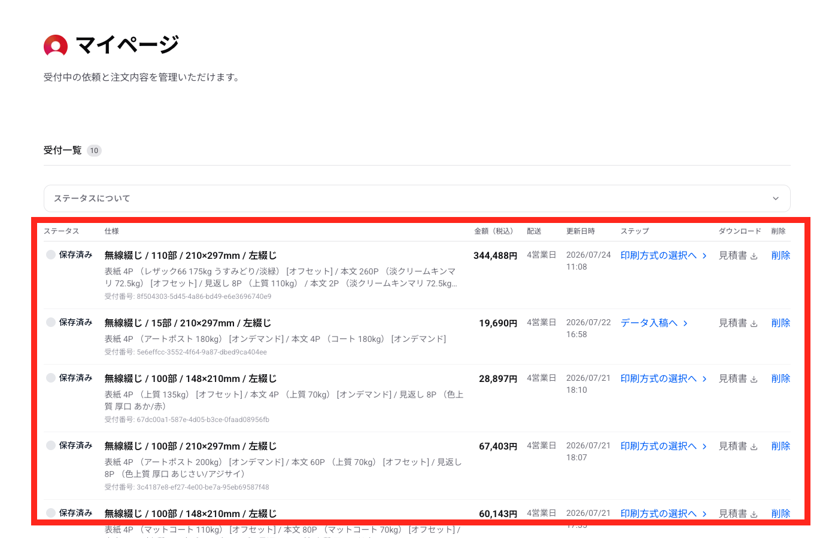This screenshot has height=538, width=838.
Task: Delete the 19,690円 order via 削除
Action: [x=781, y=323]
